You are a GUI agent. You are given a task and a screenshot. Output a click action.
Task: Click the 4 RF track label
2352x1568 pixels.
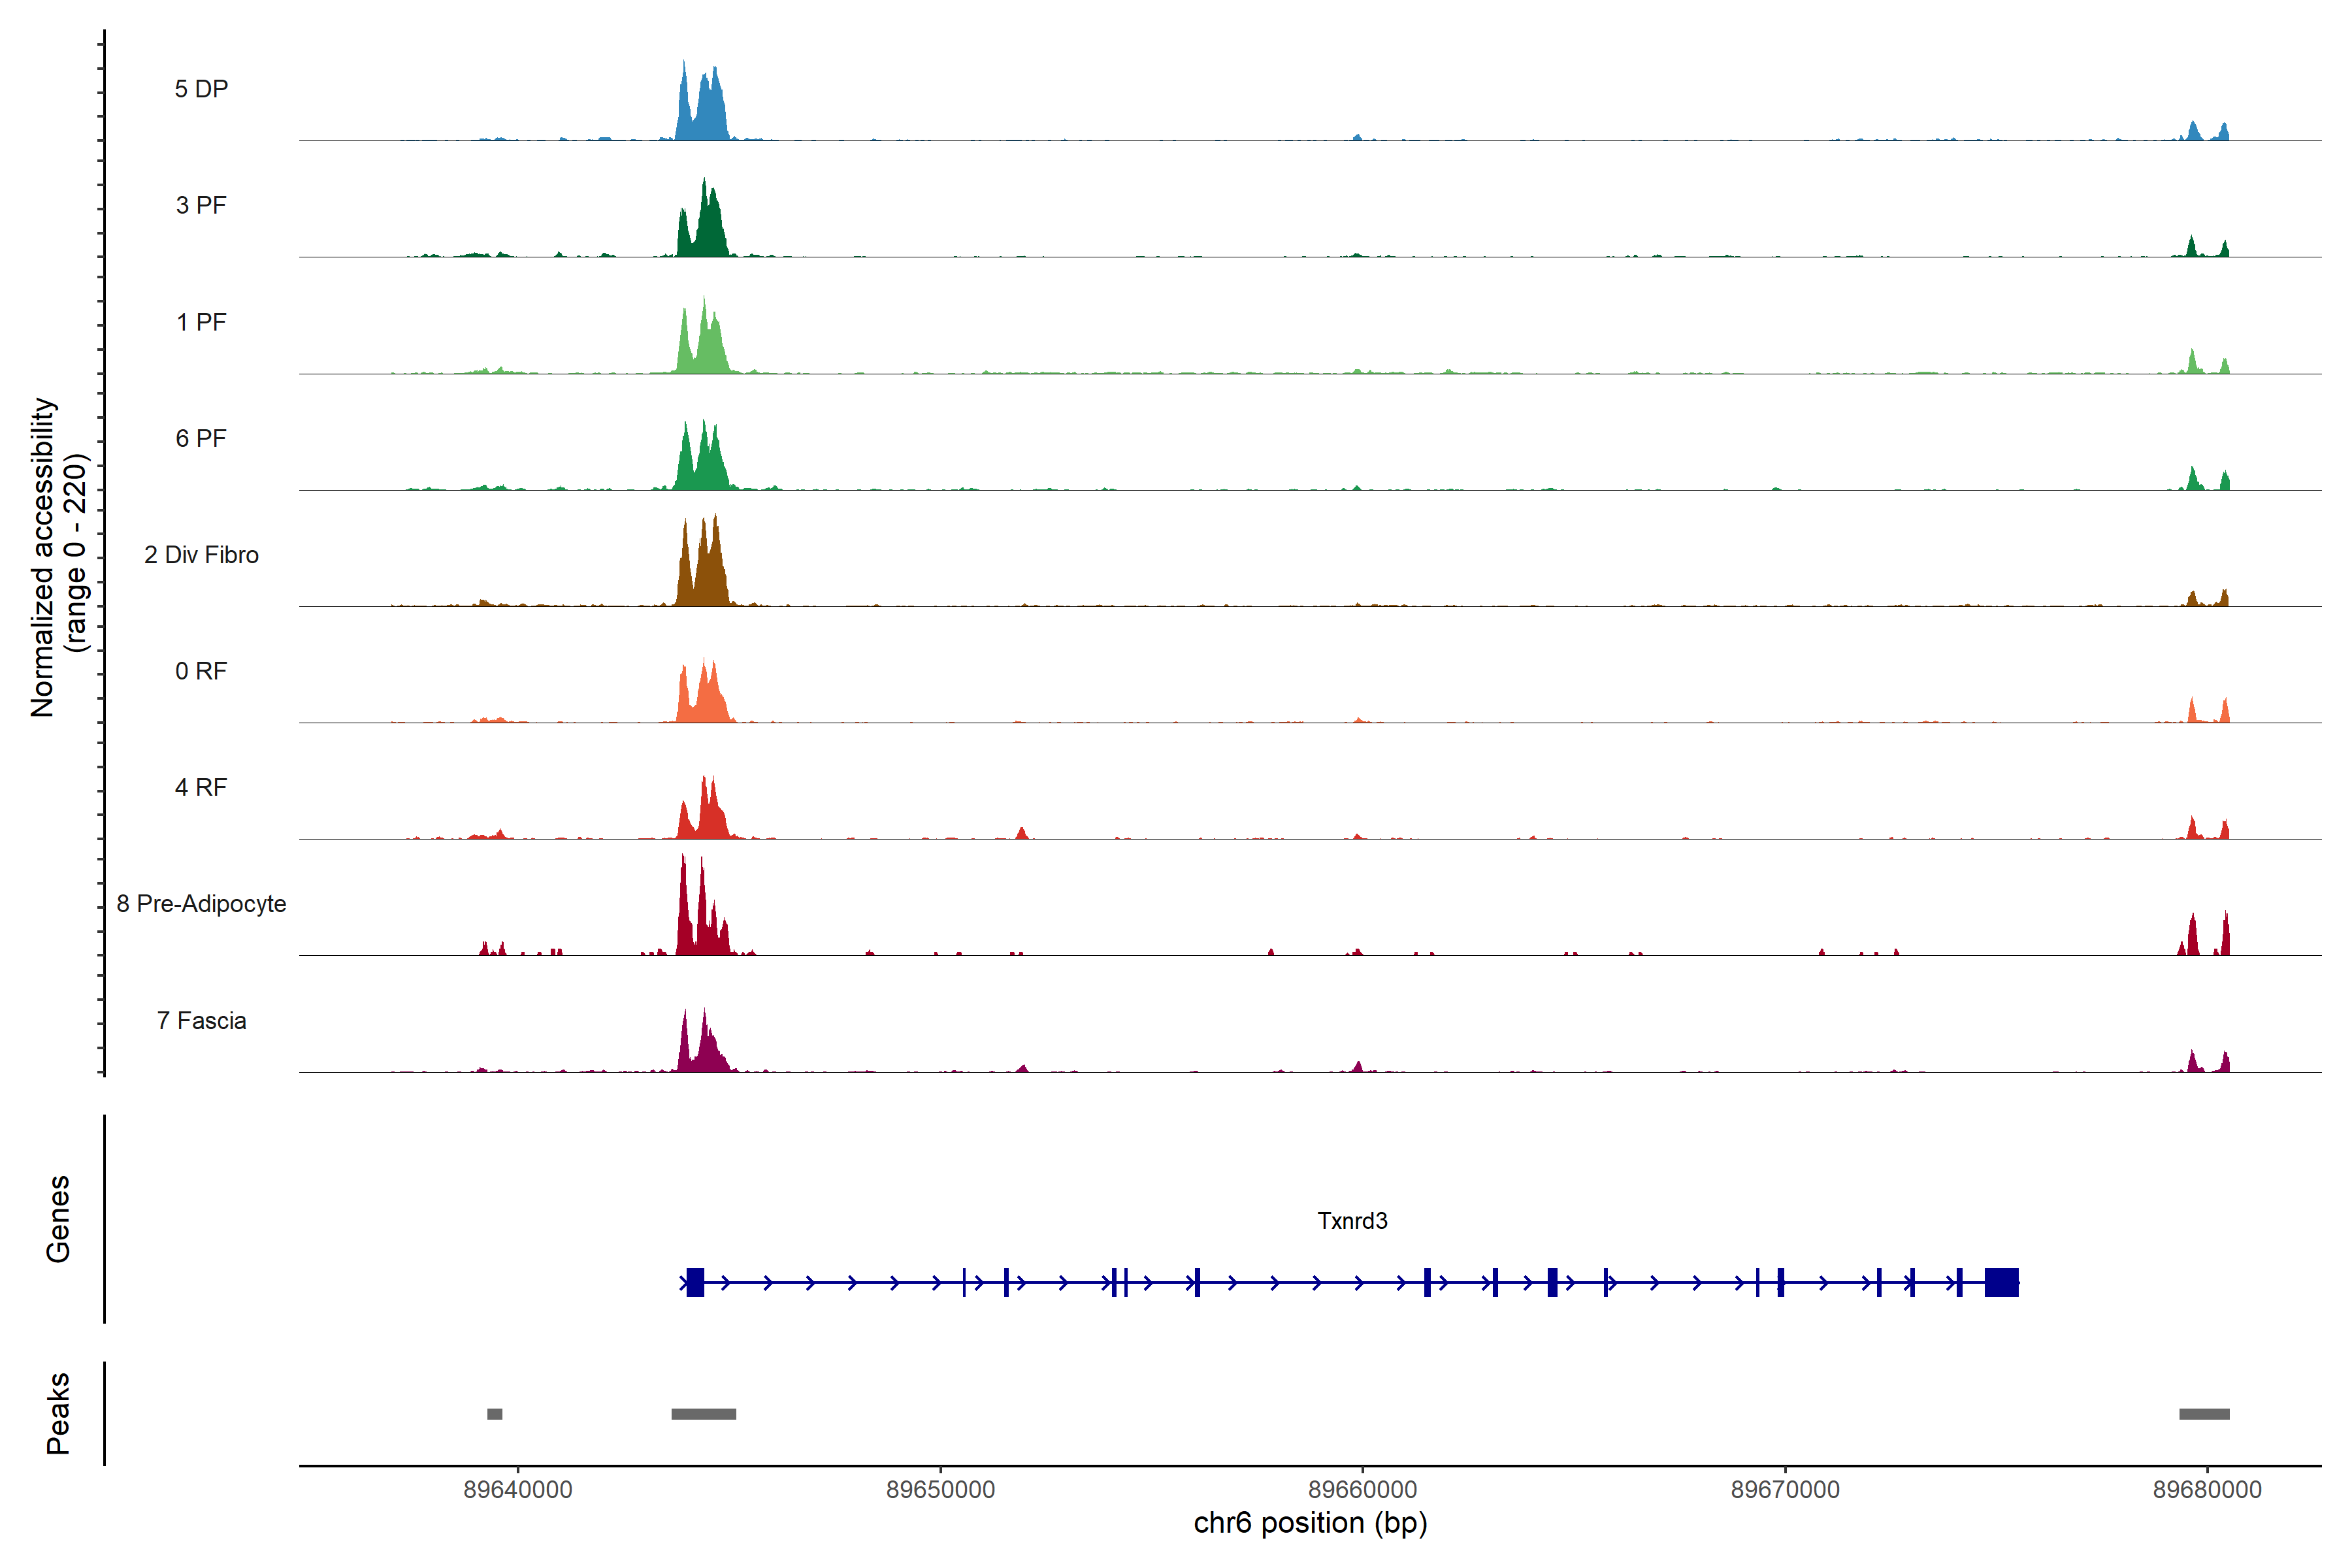[201, 787]
